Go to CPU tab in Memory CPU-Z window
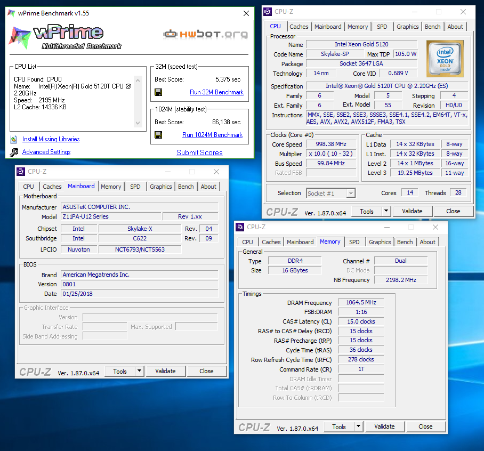Screen dimensions: 484x451 [x=247, y=243]
